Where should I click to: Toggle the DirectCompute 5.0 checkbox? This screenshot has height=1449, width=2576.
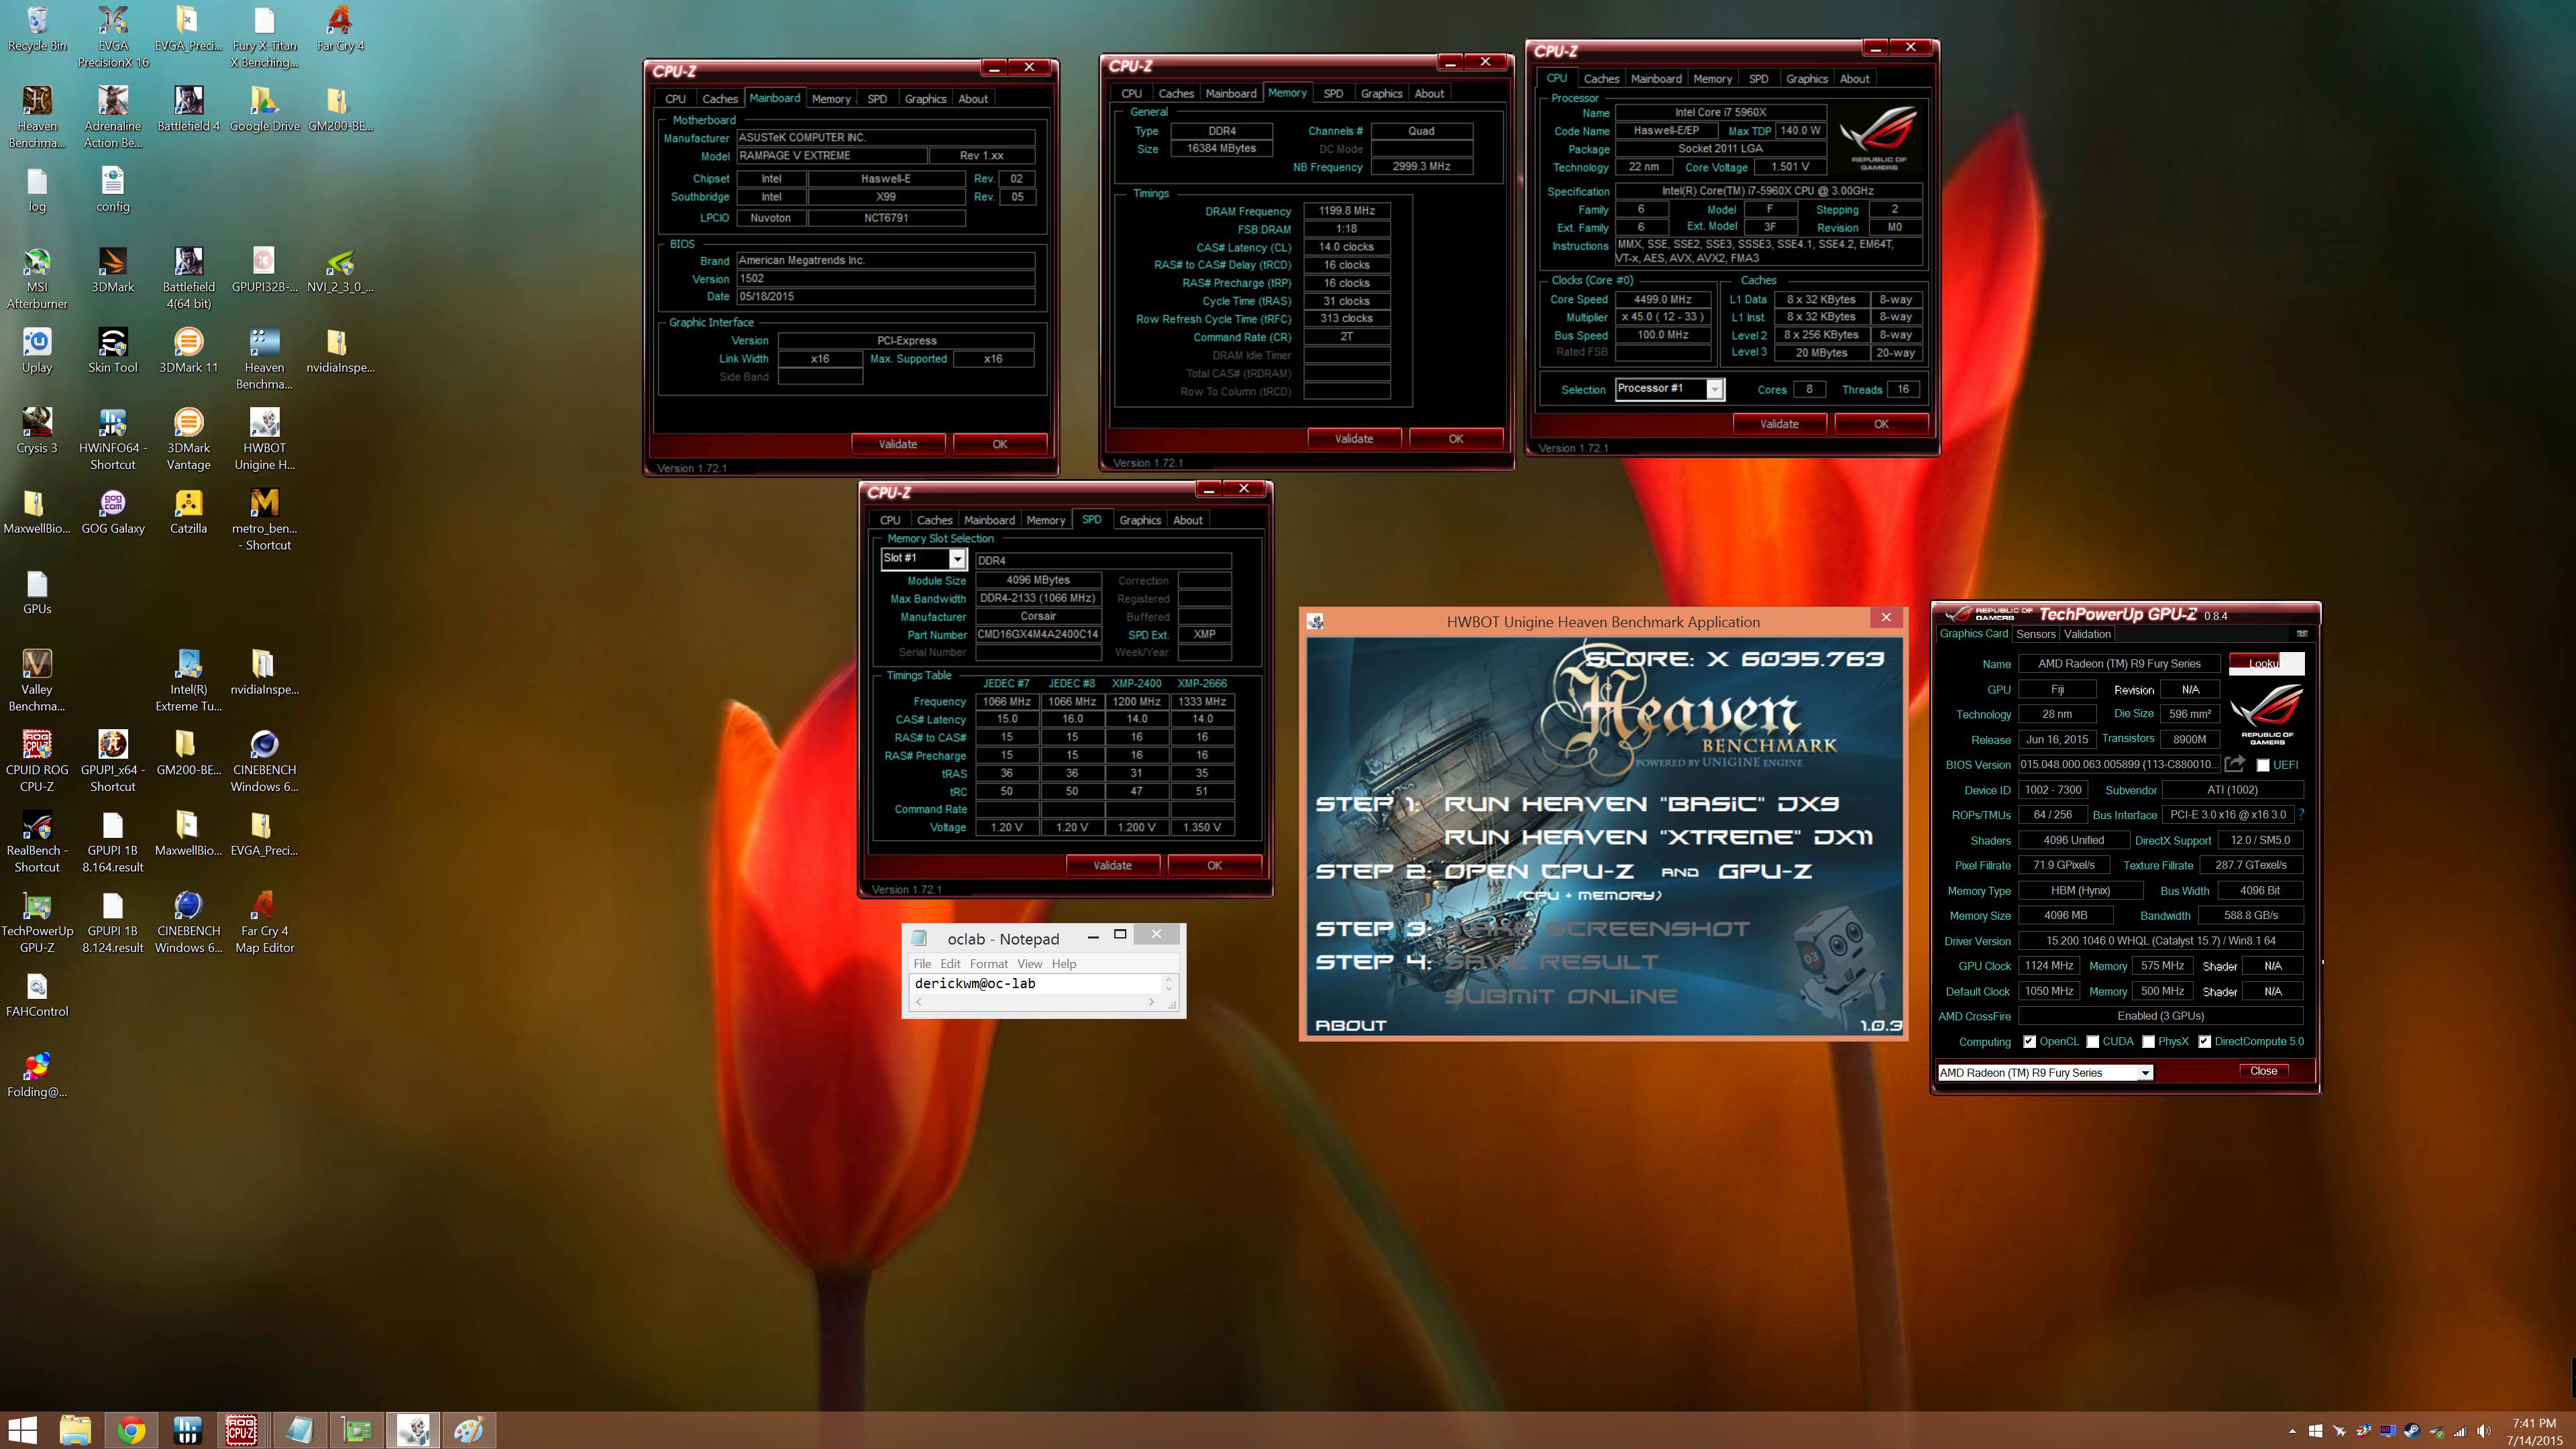(2204, 1041)
